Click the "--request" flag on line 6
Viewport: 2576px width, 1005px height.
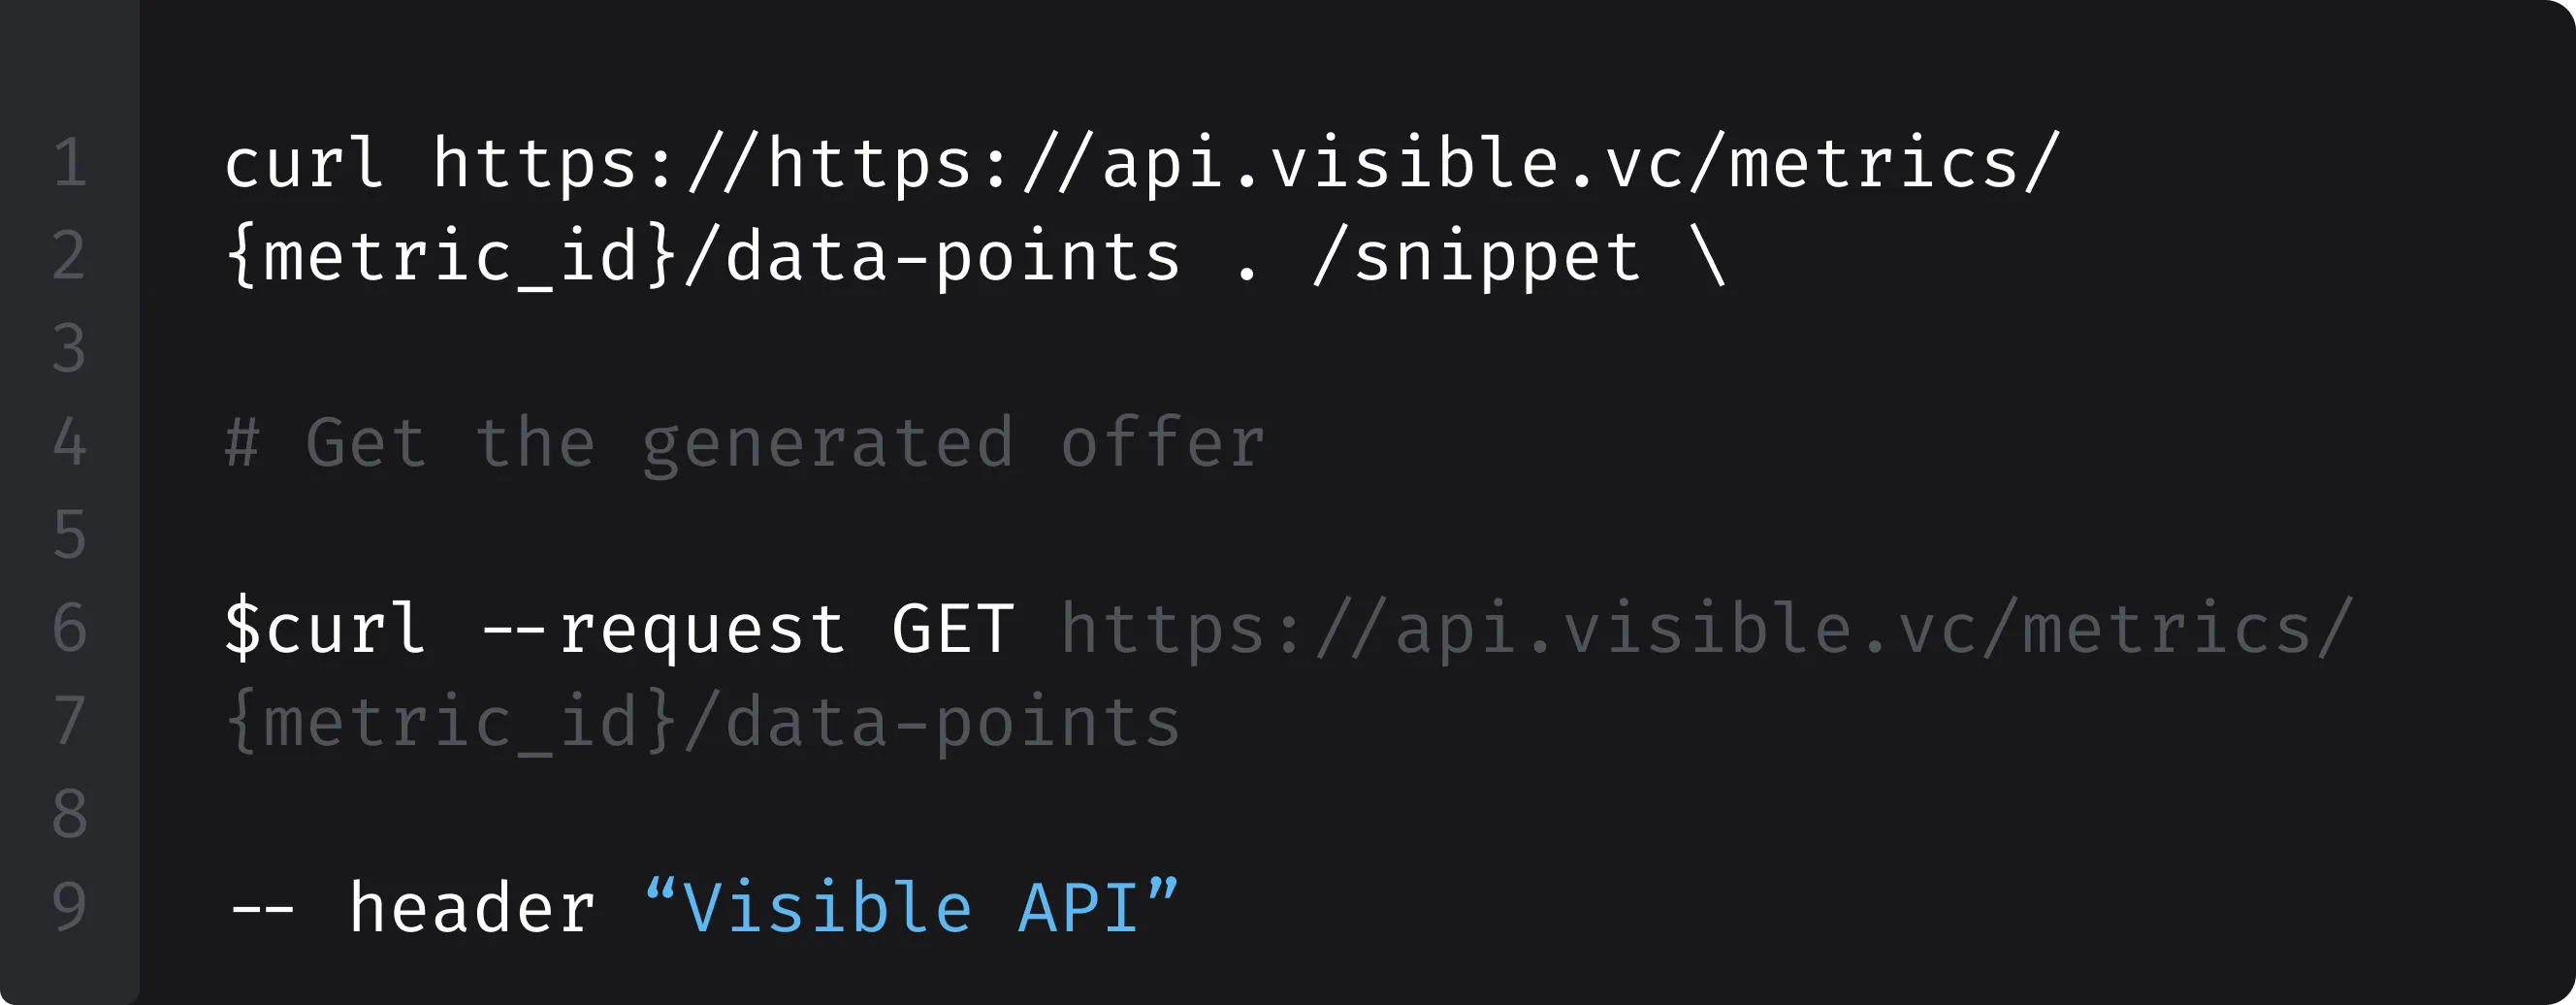[x=663, y=628]
